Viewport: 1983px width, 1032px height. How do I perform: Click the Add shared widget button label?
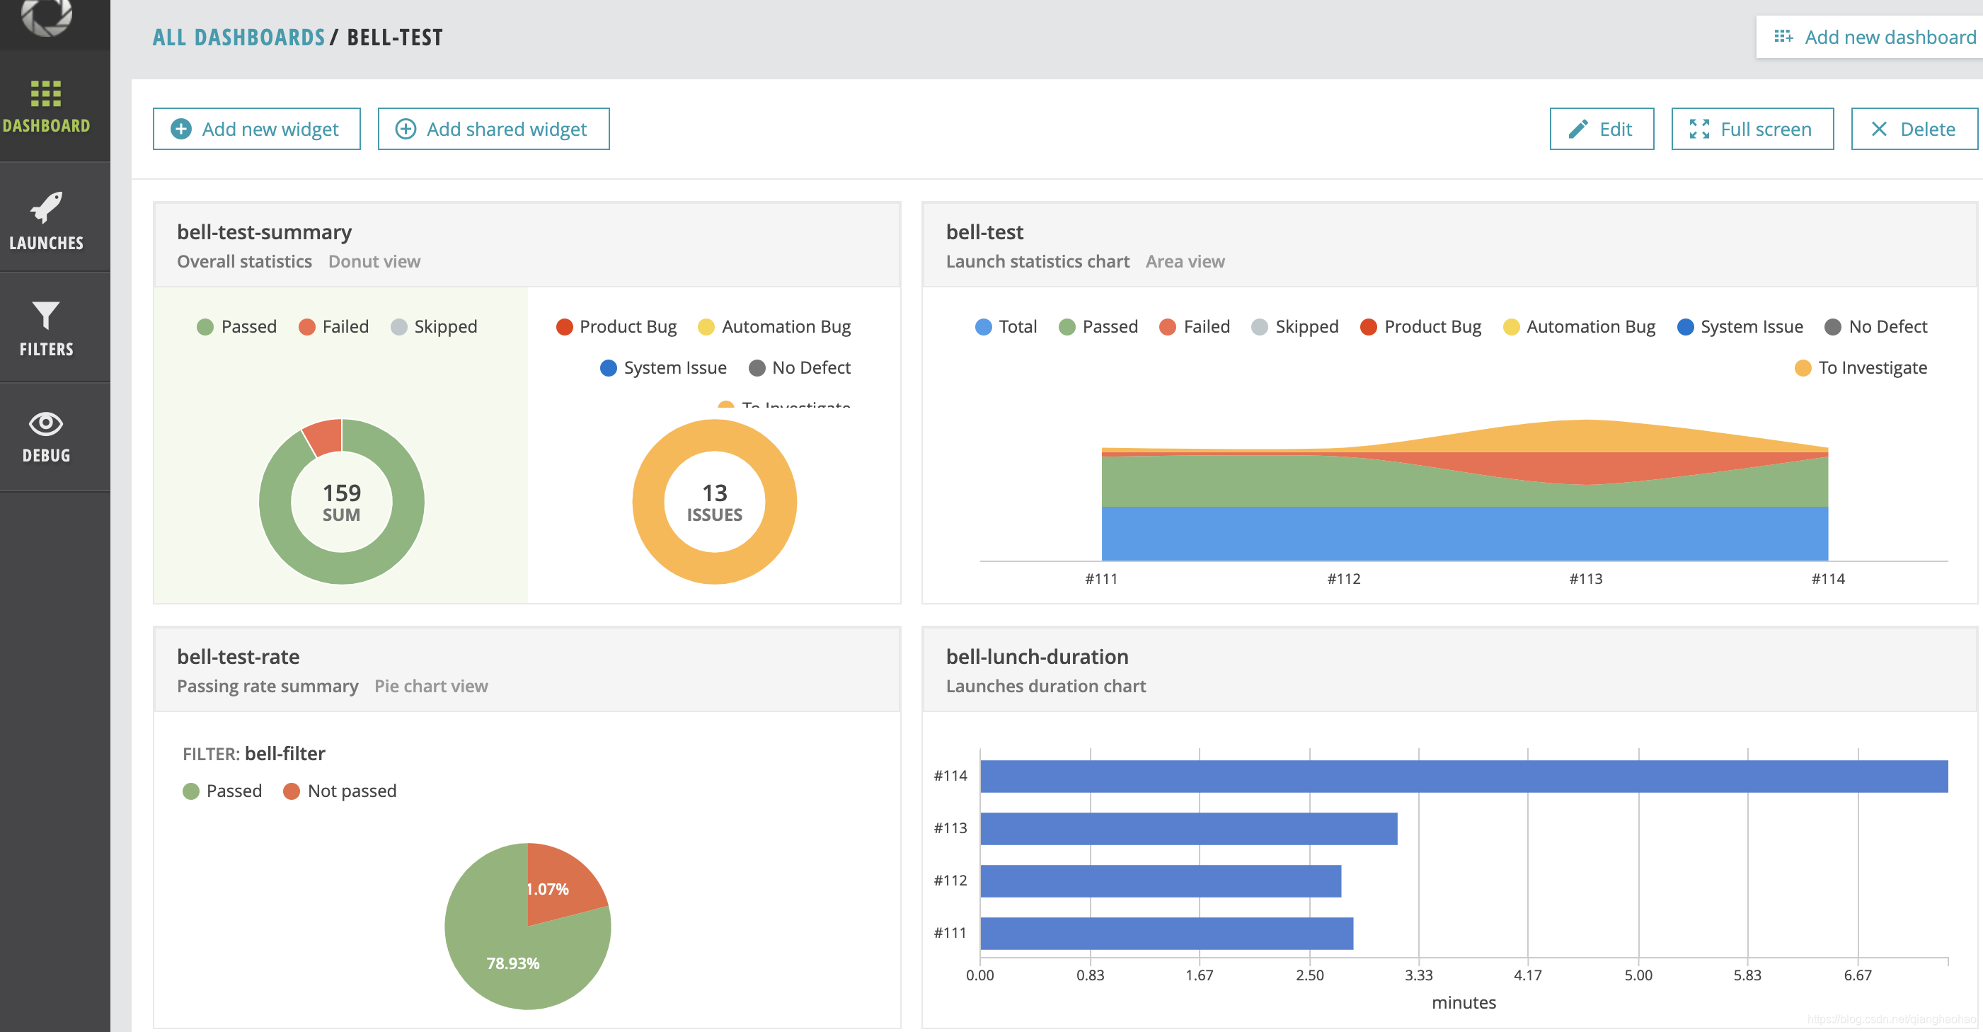click(507, 130)
